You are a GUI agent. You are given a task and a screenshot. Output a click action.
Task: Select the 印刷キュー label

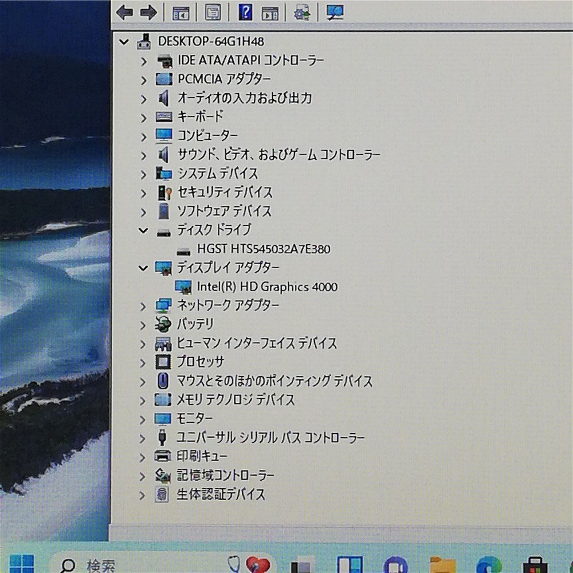202,456
